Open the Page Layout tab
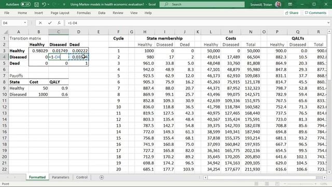Viewport: 332px width, 187px height. [60, 12]
